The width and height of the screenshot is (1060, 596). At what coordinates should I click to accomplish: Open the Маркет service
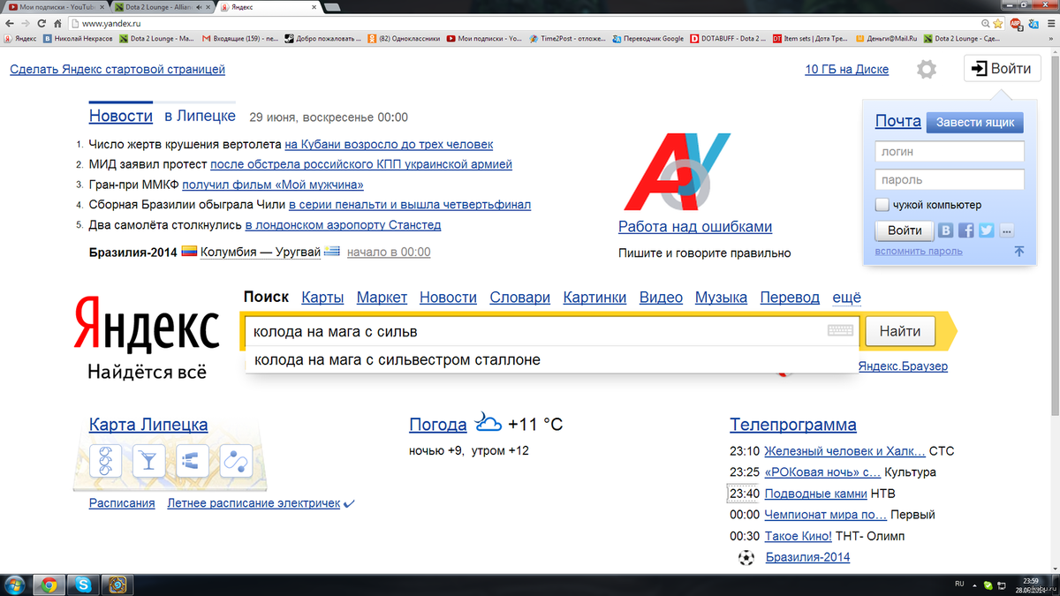click(382, 298)
